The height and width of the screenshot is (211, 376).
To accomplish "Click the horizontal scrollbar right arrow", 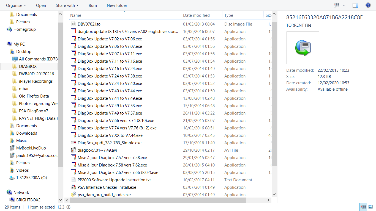I will point(269,200).
